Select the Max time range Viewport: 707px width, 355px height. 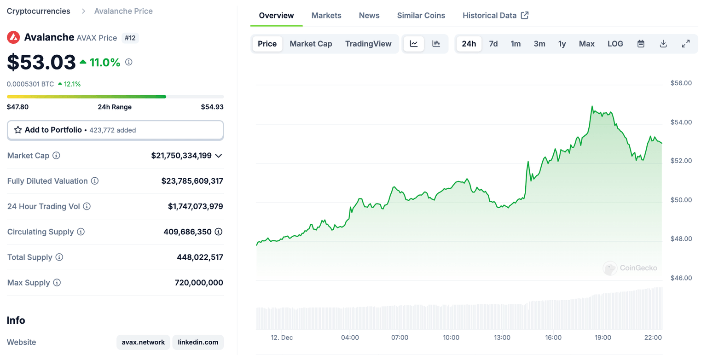point(586,44)
